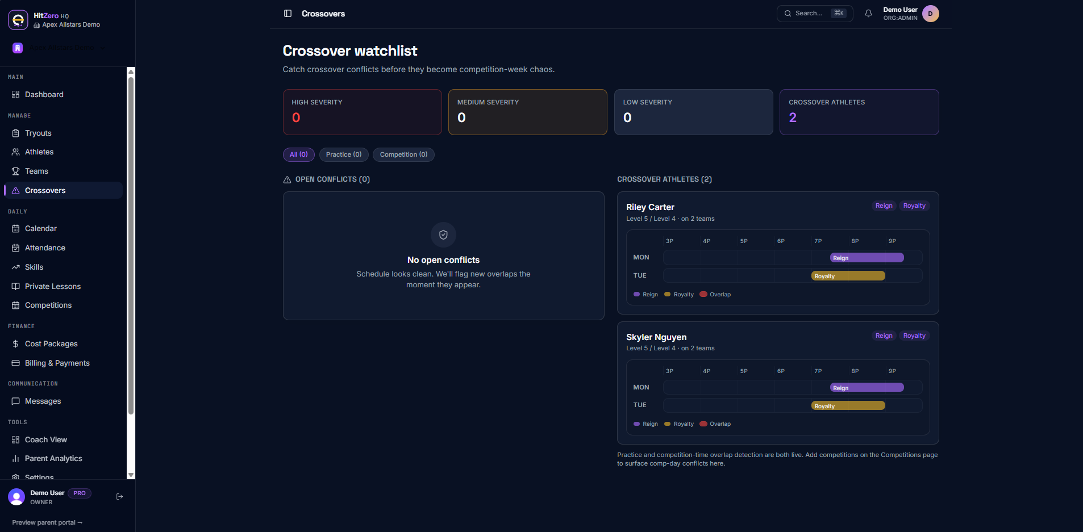Open Messages using the chat-bubble icon
This screenshot has height=532, width=1083.
click(x=15, y=401)
